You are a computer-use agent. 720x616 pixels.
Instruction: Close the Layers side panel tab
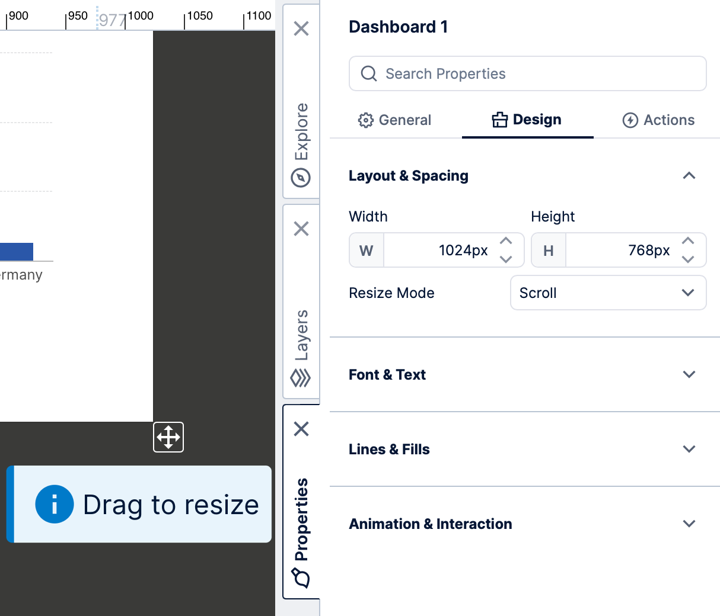point(301,229)
